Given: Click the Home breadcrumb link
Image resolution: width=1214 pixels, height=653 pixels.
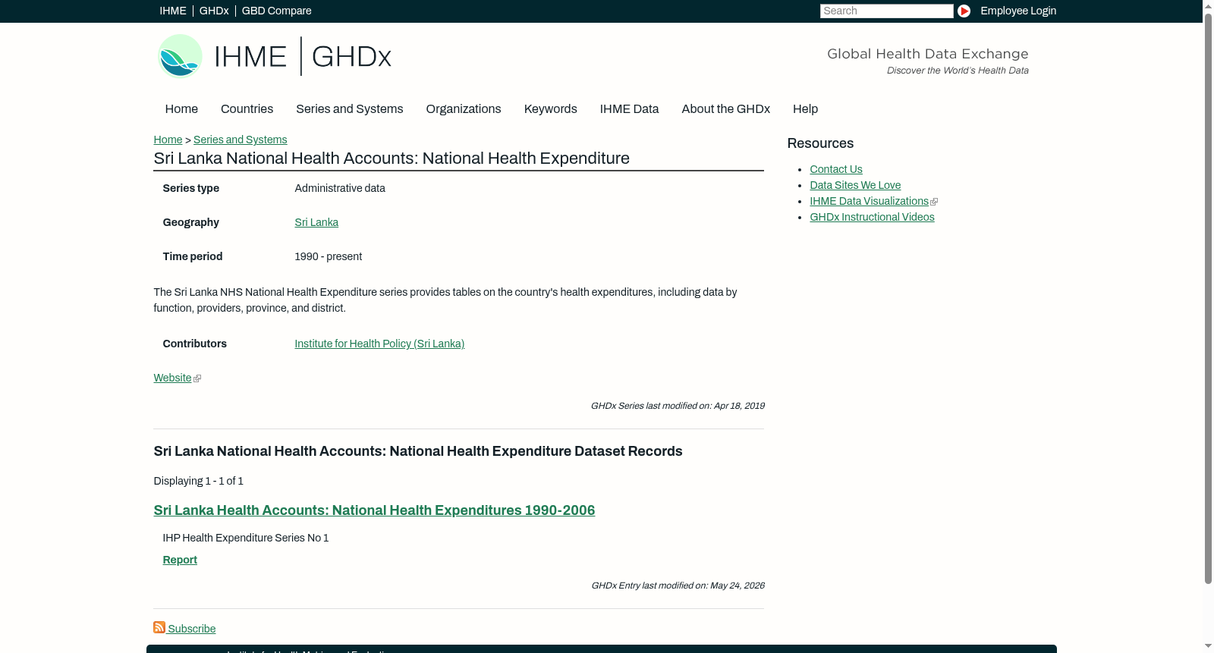Looking at the screenshot, I should [x=168, y=140].
